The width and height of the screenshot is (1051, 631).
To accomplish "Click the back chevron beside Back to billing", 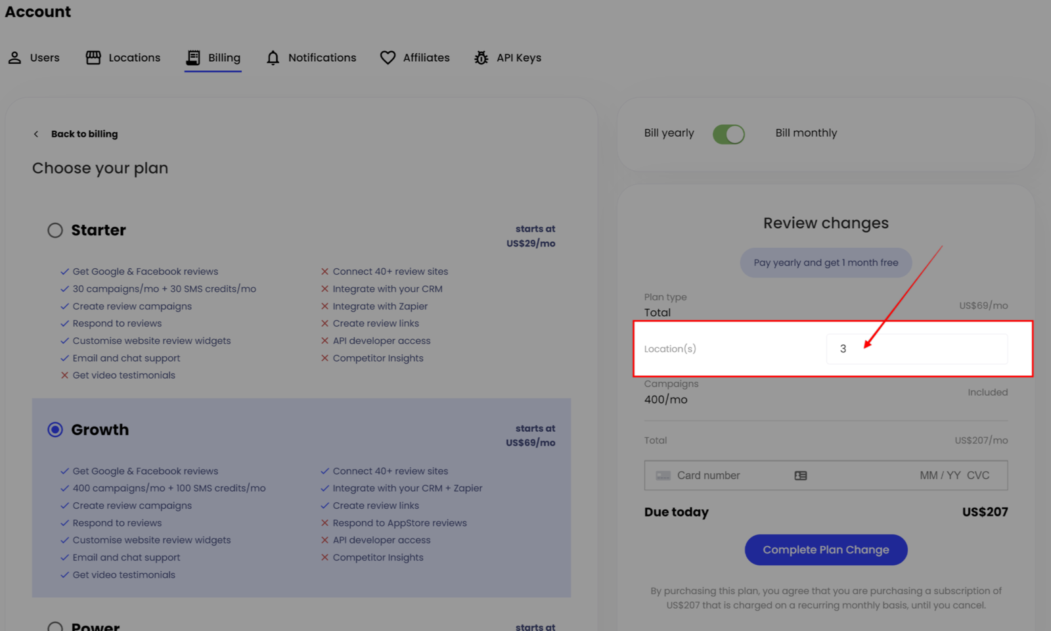I will [36, 134].
